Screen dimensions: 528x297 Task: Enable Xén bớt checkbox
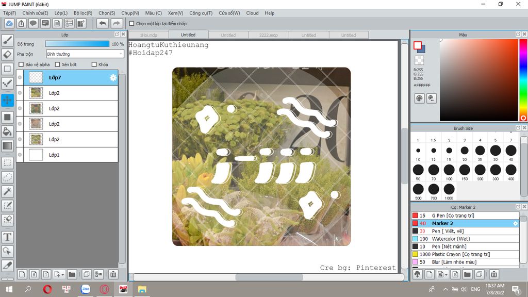(x=57, y=64)
